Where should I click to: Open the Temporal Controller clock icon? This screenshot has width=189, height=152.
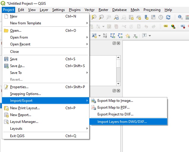(x=161, y=18)
